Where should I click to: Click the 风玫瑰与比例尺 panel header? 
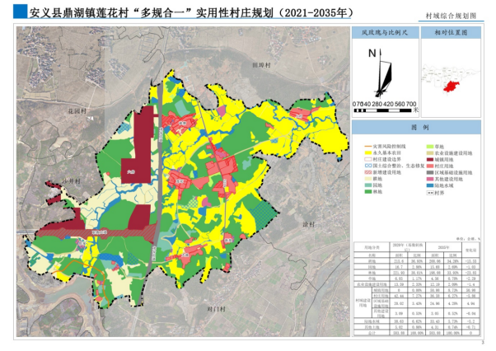point(385,35)
